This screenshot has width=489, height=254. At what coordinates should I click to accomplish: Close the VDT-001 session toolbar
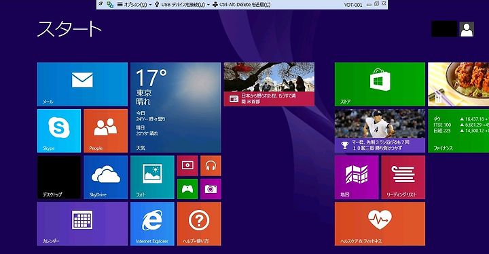384,4
